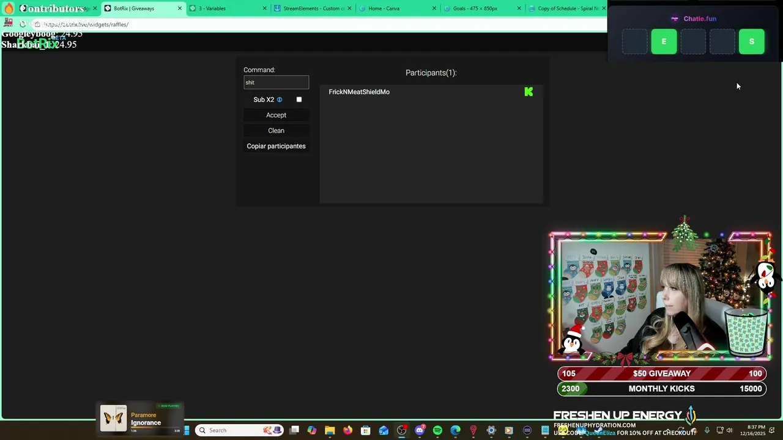This screenshot has width=783, height=440.
Task: Click the $50 Giveaway progress bar
Action: coord(661,373)
